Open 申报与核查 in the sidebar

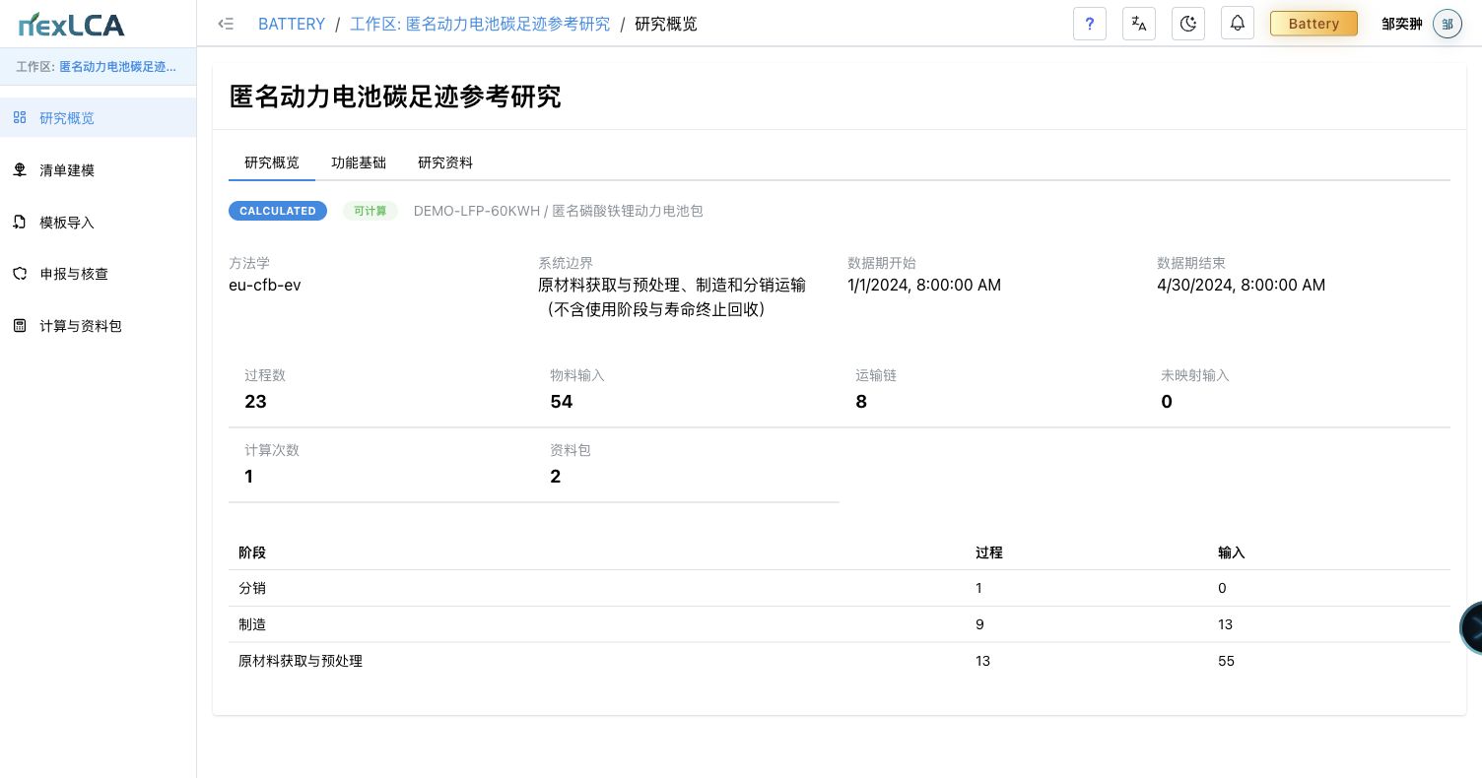click(99, 274)
